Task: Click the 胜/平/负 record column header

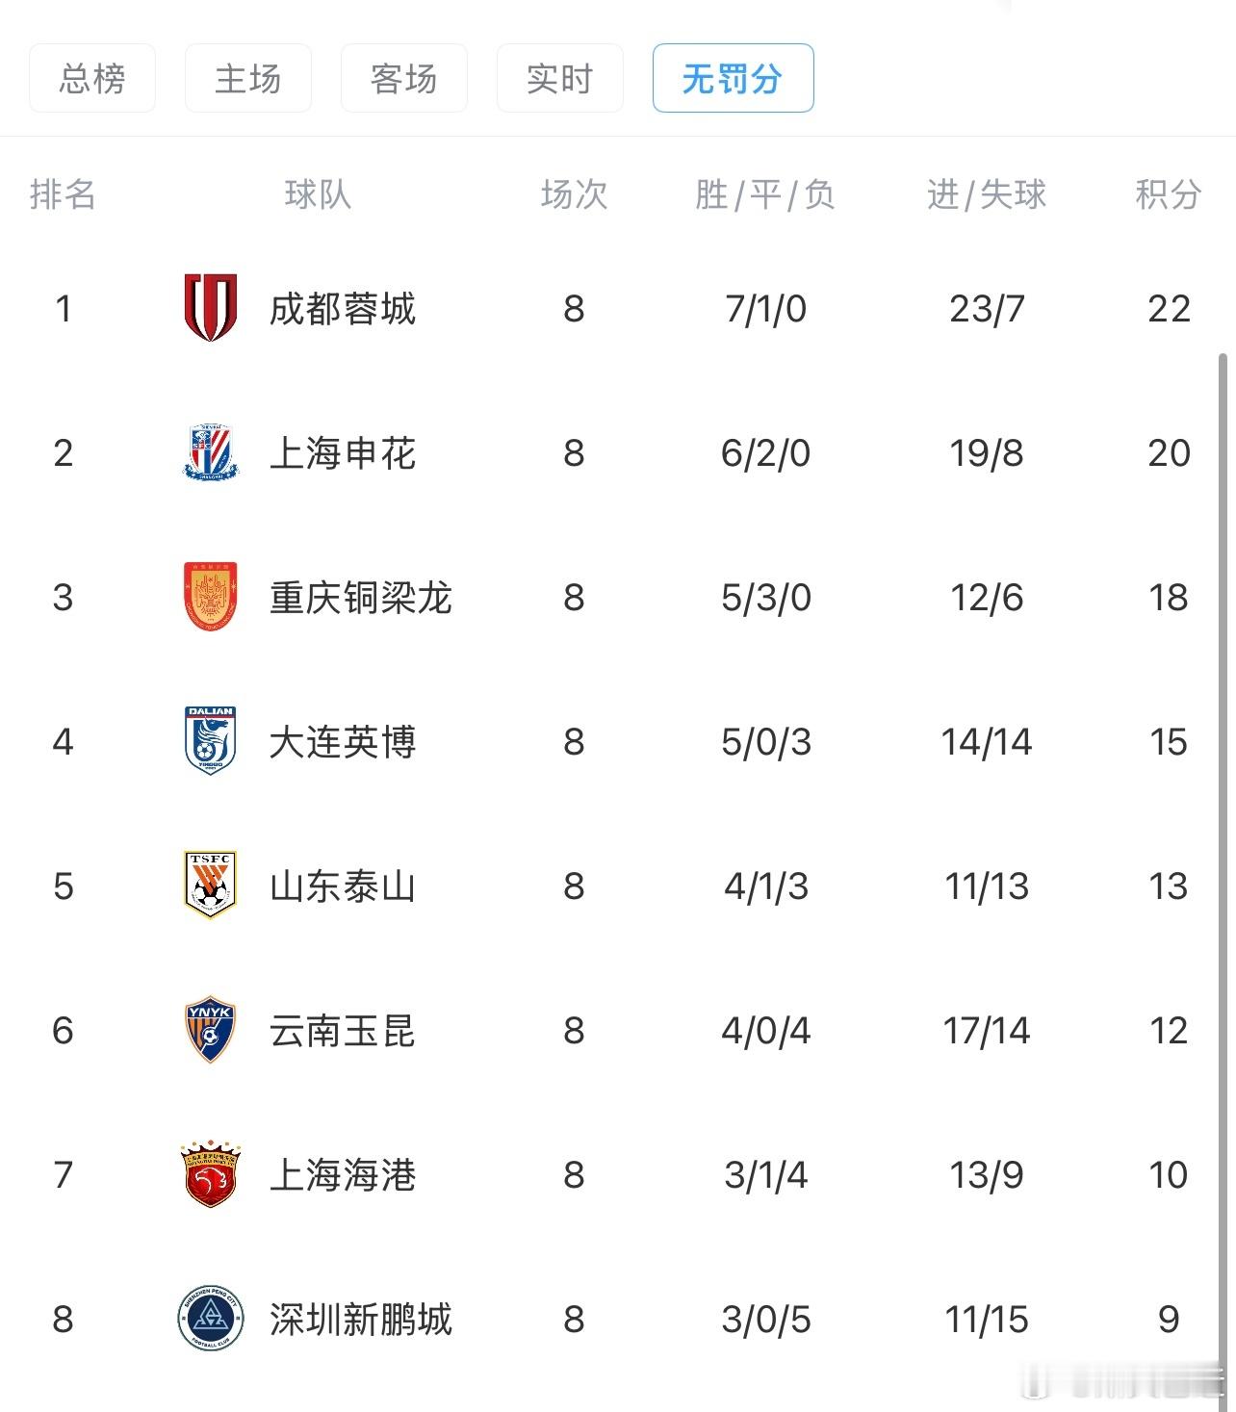Action: 760,195
